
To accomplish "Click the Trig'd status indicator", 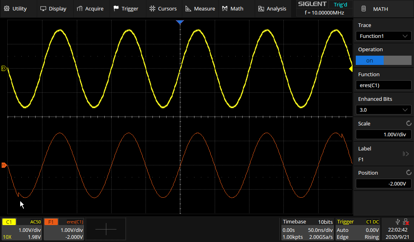I will (340, 4).
